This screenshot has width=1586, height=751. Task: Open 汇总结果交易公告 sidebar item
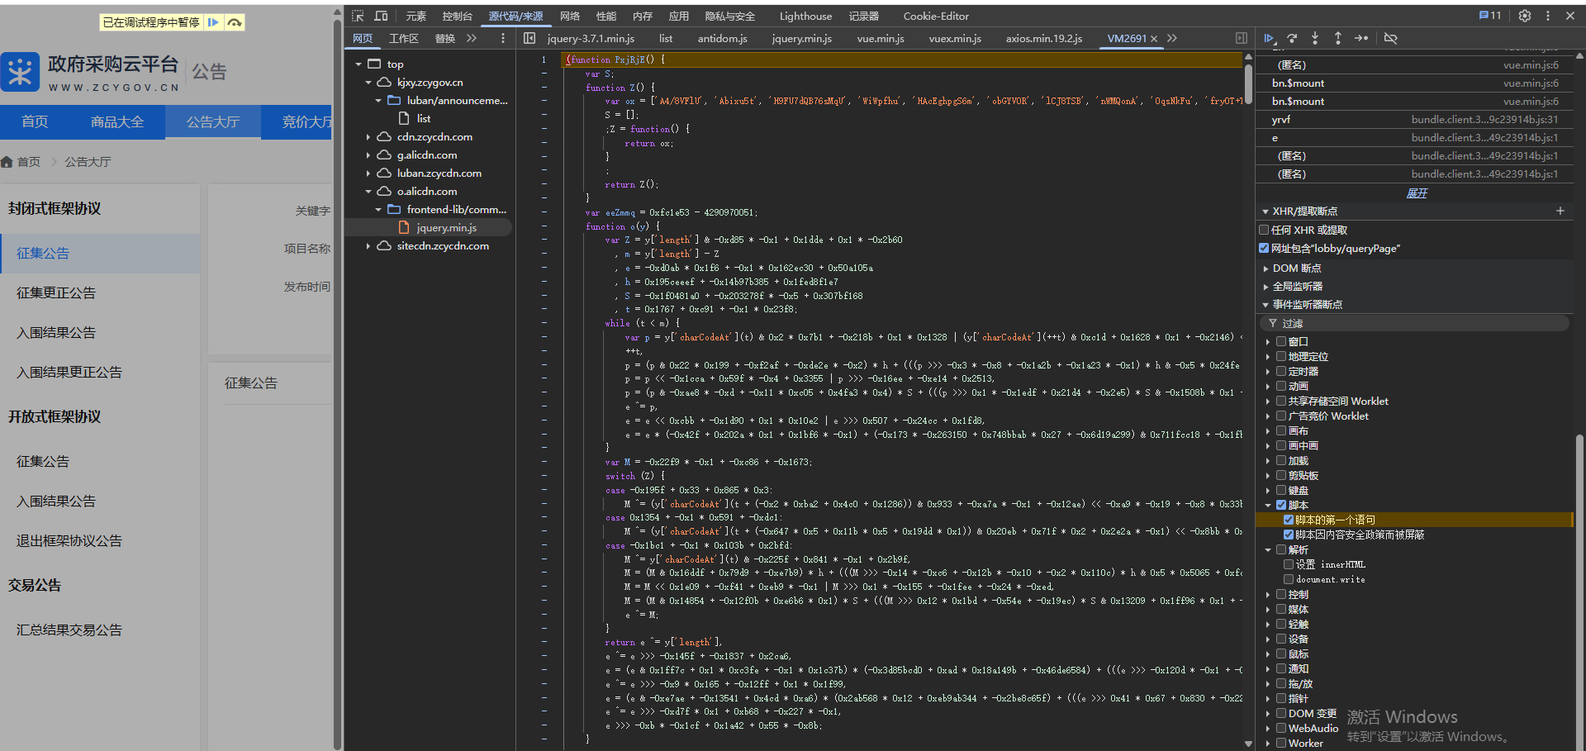coord(69,630)
